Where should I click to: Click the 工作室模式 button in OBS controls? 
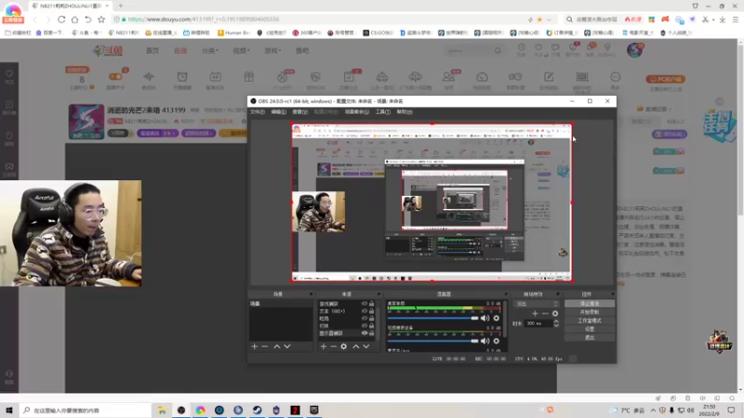[x=590, y=320]
